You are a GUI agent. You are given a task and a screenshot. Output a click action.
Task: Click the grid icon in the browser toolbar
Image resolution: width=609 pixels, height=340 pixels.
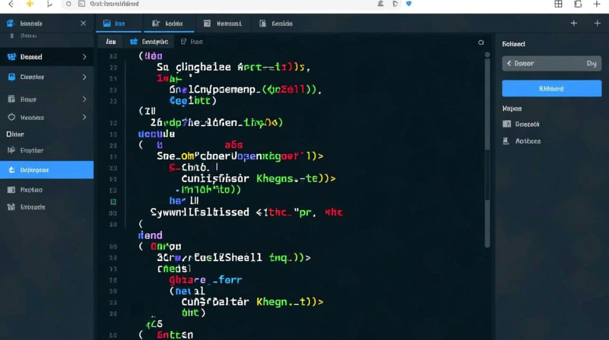click(559, 4)
